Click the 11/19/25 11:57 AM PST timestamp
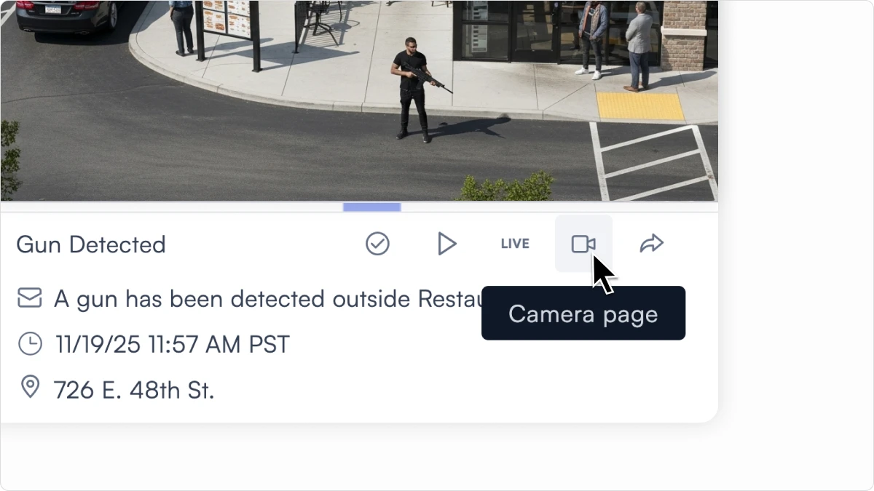Image resolution: width=874 pixels, height=491 pixels. 173,344
